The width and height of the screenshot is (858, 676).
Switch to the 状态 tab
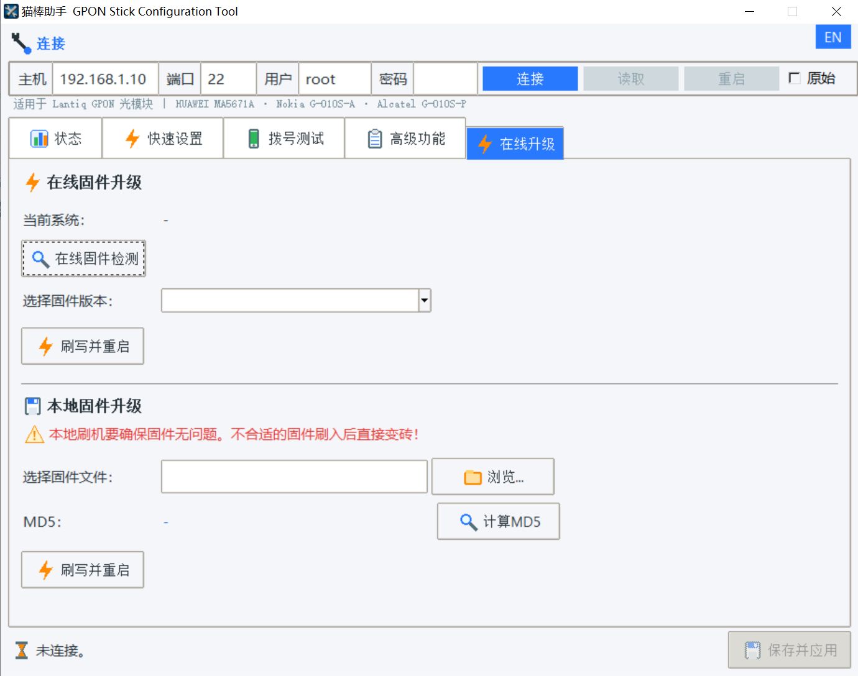click(x=55, y=138)
